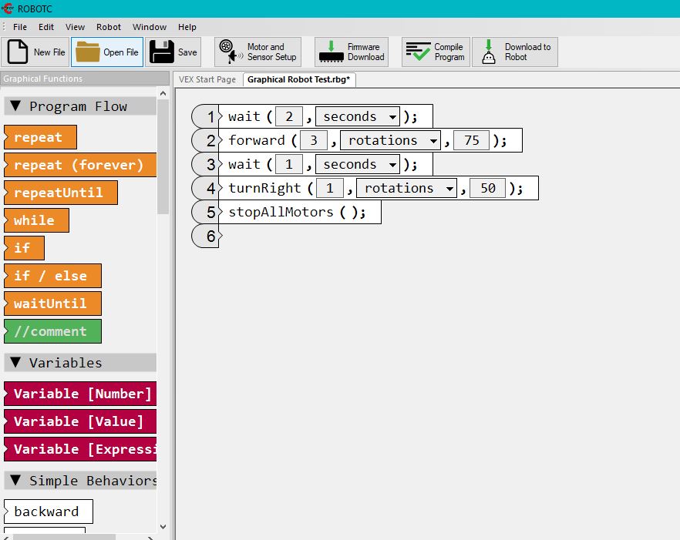Compile Program with checkmark icon
The image size is (680, 540).
tap(417, 52)
